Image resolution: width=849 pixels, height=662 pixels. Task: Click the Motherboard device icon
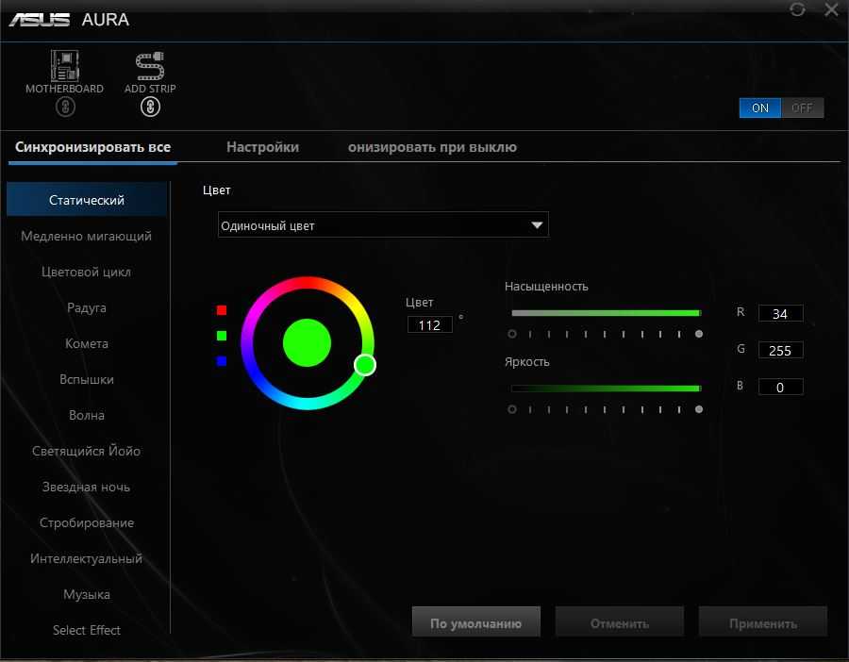(64, 66)
